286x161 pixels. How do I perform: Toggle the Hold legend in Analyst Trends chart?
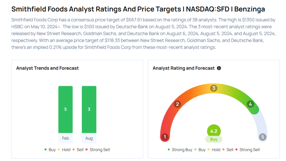coord(64,150)
